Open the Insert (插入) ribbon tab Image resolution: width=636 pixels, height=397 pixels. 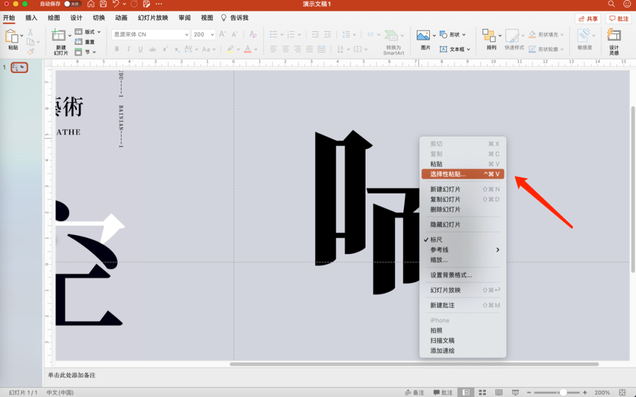[31, 18]
